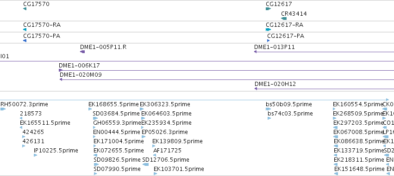Click the DME1-020H12 clone label
The height and width of the screenshot is (176, 394).
275,84
